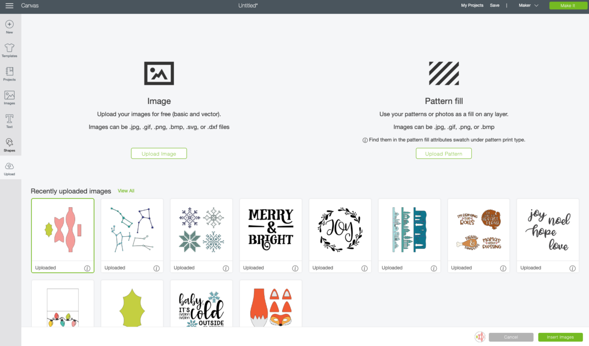Screen dimensions: 589x346
Task: Select the New icon in sidebar
Action: [x=9, y=24]
